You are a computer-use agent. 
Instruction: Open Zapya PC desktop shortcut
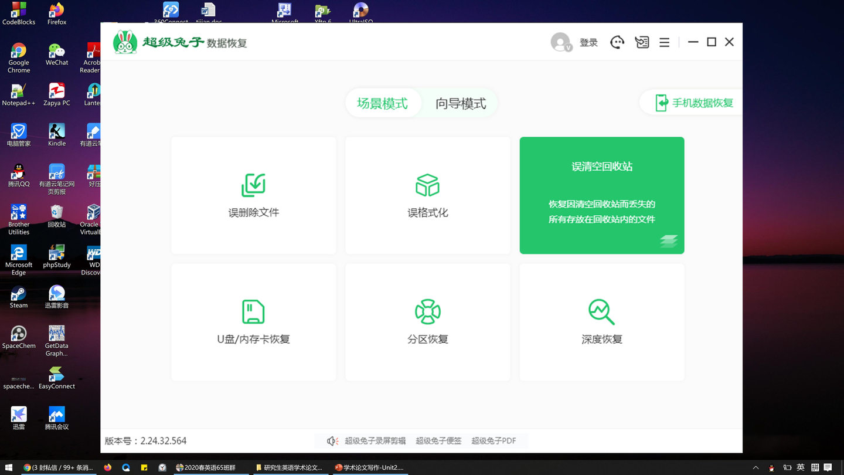click(x=57, y=94)
